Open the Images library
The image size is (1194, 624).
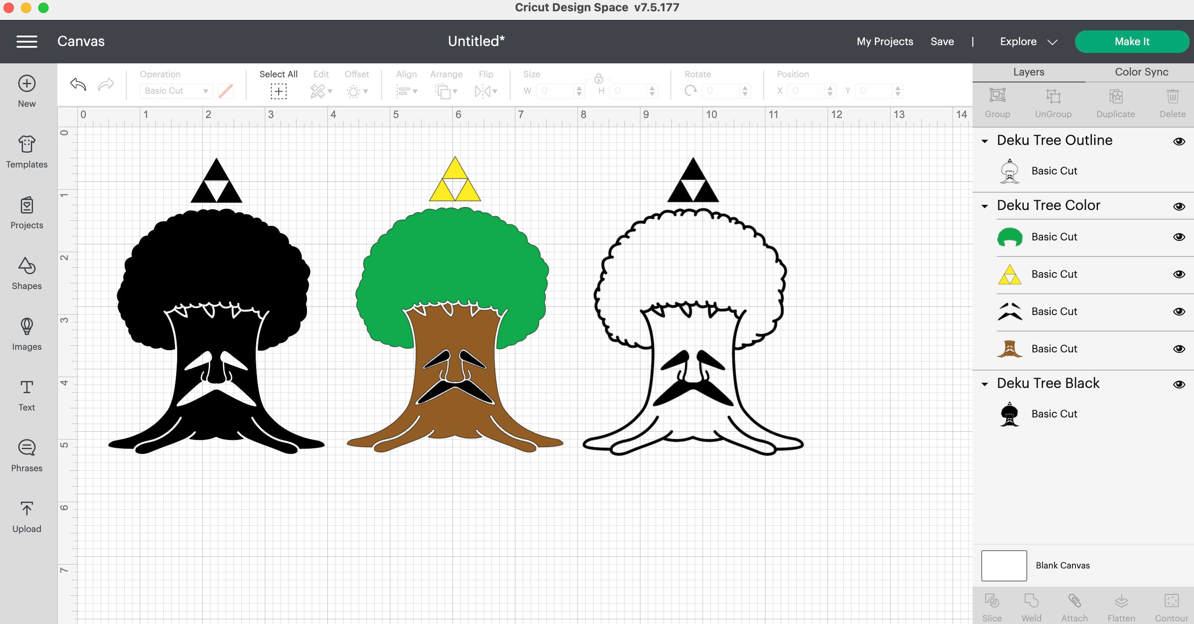pyautogui.click(x=27, y=334)
